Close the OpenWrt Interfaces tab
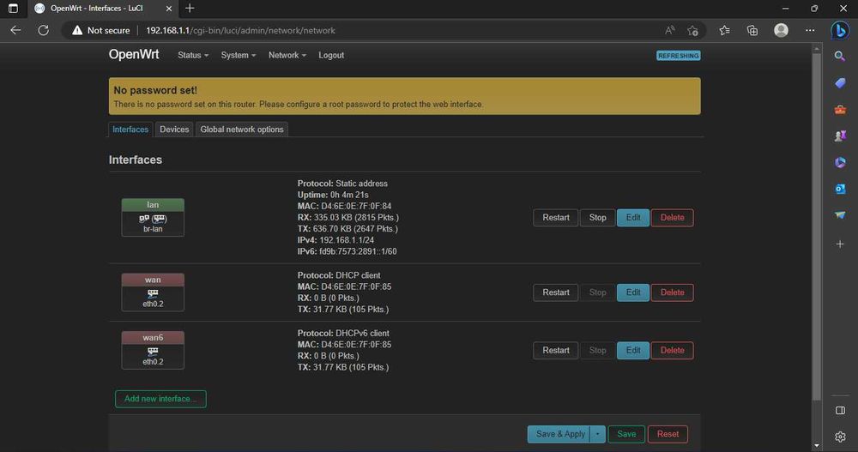 point(168,9)
